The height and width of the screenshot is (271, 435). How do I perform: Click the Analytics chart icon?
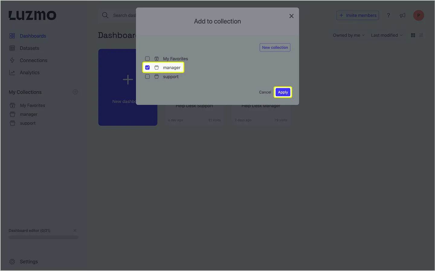[x=12, y=73]
